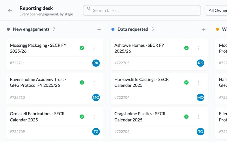Click subtitle Every open engagement, by stage
The width and height of the screenshot is (227, 142).
point(46,14)
